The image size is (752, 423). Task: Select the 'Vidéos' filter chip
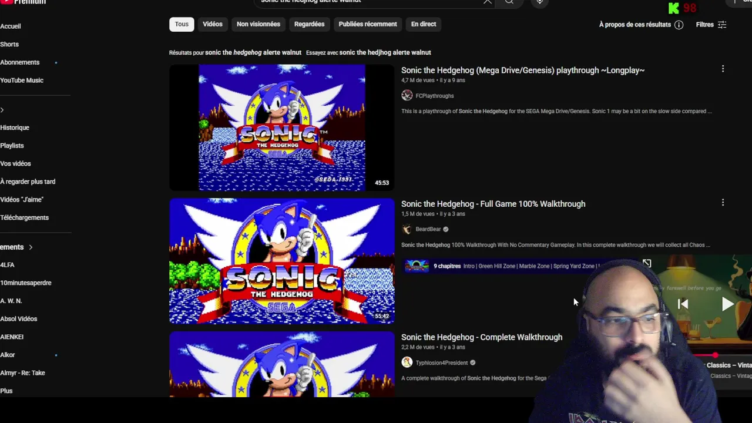click(213, 24)
